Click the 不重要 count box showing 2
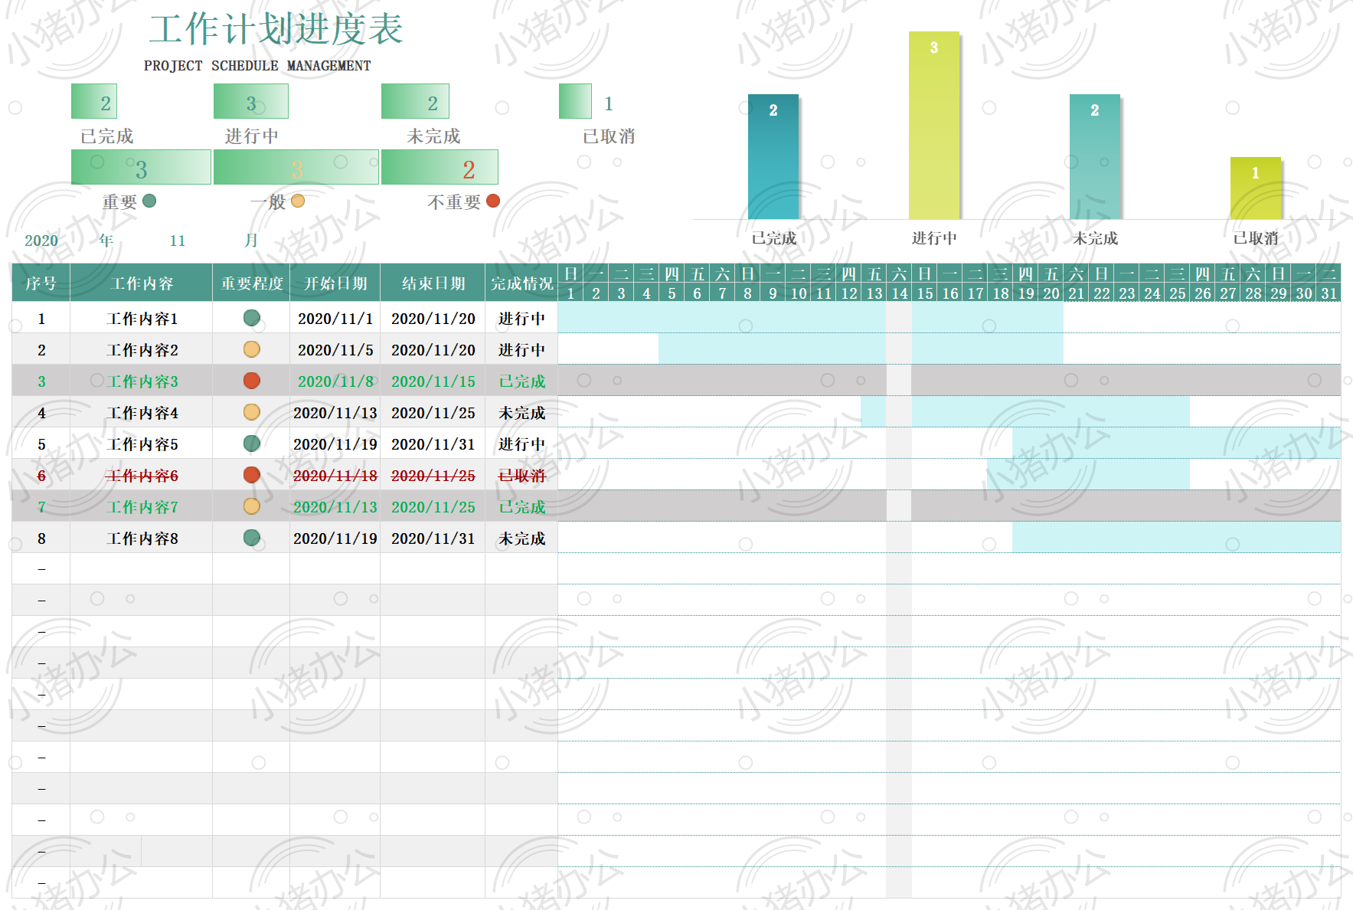Screen dimensions: 1353x910 [440, 167]
